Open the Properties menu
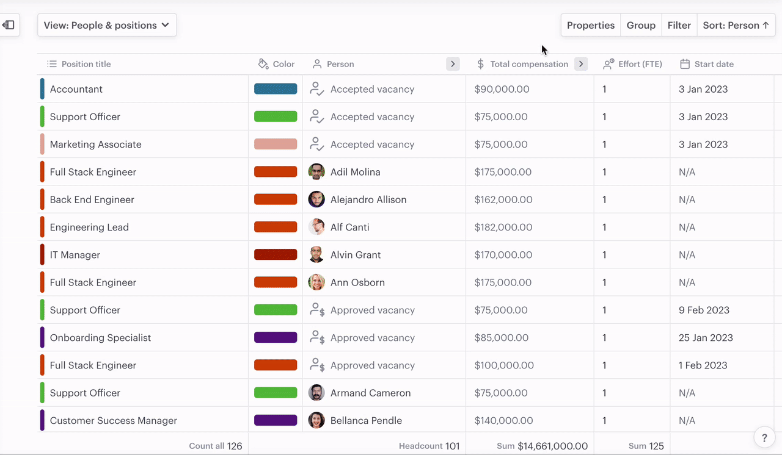Image resolution: width=782 pixels, height=455 pixels. (590, 25)
